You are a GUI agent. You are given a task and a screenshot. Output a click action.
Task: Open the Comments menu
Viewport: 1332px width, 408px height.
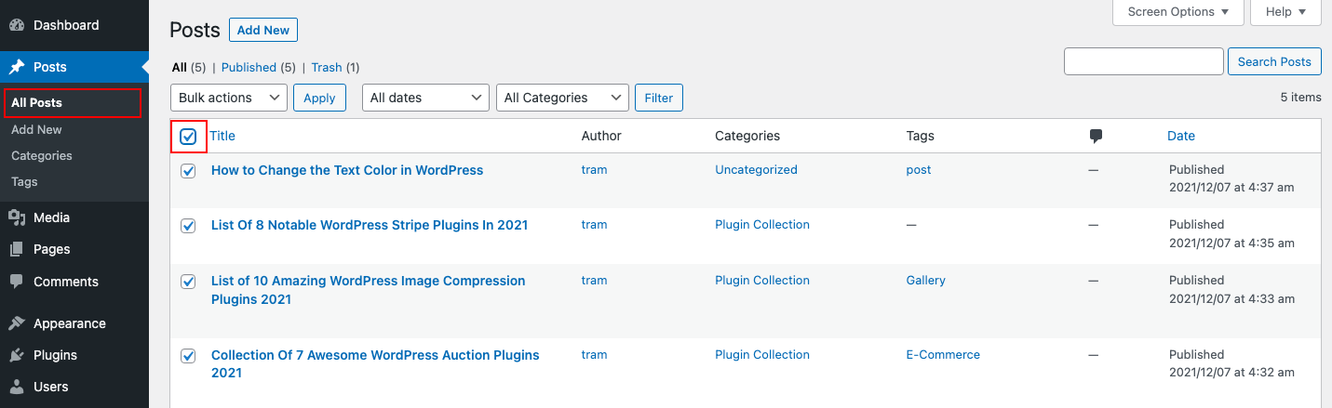[x=74, y=282]
